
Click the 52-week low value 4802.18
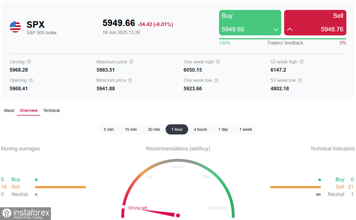point(280,89)
